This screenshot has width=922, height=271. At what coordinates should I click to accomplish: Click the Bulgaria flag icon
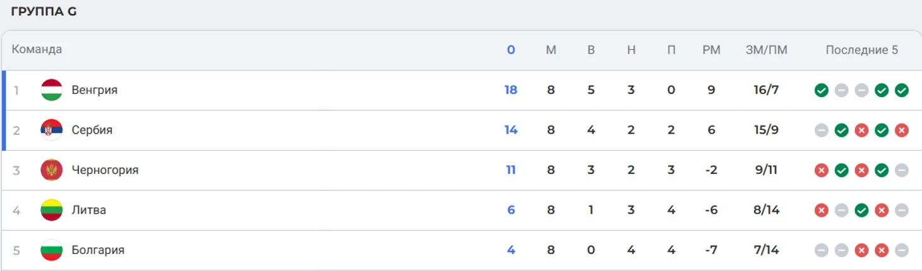pos(51,250)
